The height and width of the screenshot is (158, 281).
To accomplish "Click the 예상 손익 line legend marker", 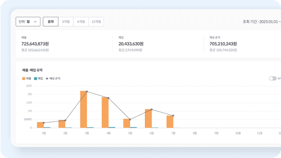I will click(x=47, y=78).
